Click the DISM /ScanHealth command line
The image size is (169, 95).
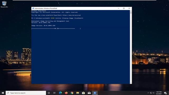[57, 18]
